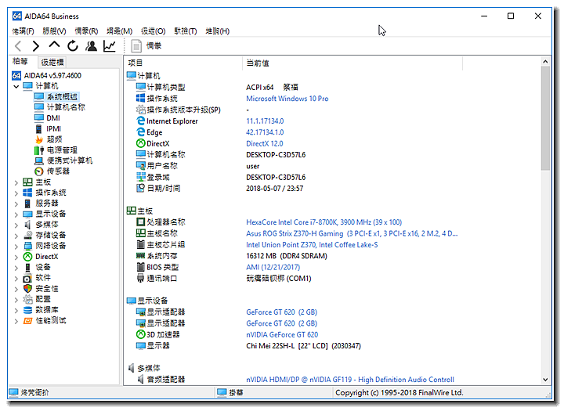Image resolution: width=564 pixels, height=411 pixels.
Task: Select the 数据库 database icon tree item
Action: point(41,309)
